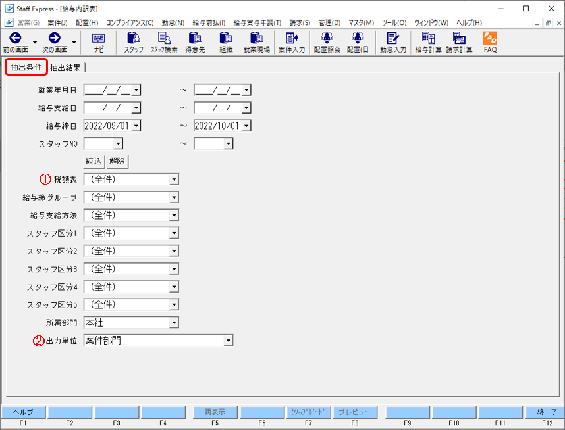Expand the スタッフ区分3 dropdown
Screen dimensions: 565x430
(174, 269)
